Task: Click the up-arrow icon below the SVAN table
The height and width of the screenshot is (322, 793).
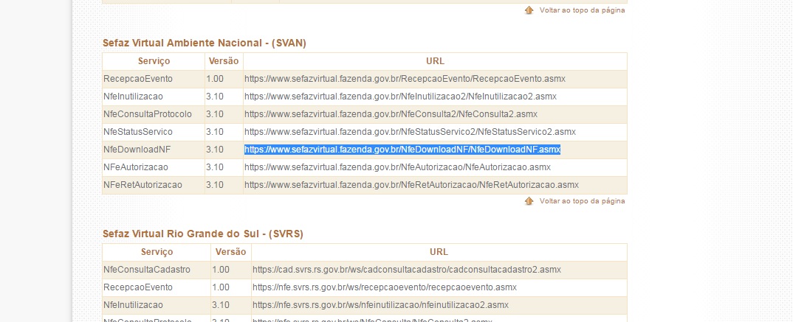Action: 529,201
